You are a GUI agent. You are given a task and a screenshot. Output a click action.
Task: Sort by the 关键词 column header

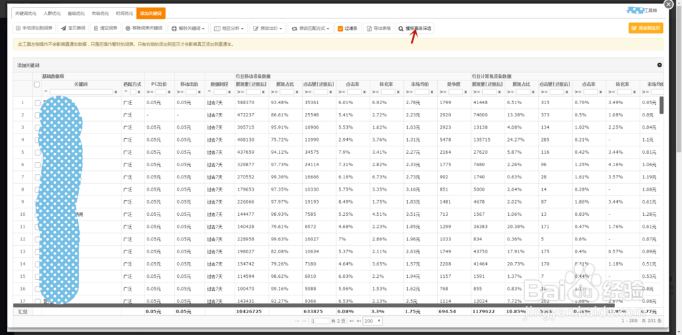tap(81, 84)
